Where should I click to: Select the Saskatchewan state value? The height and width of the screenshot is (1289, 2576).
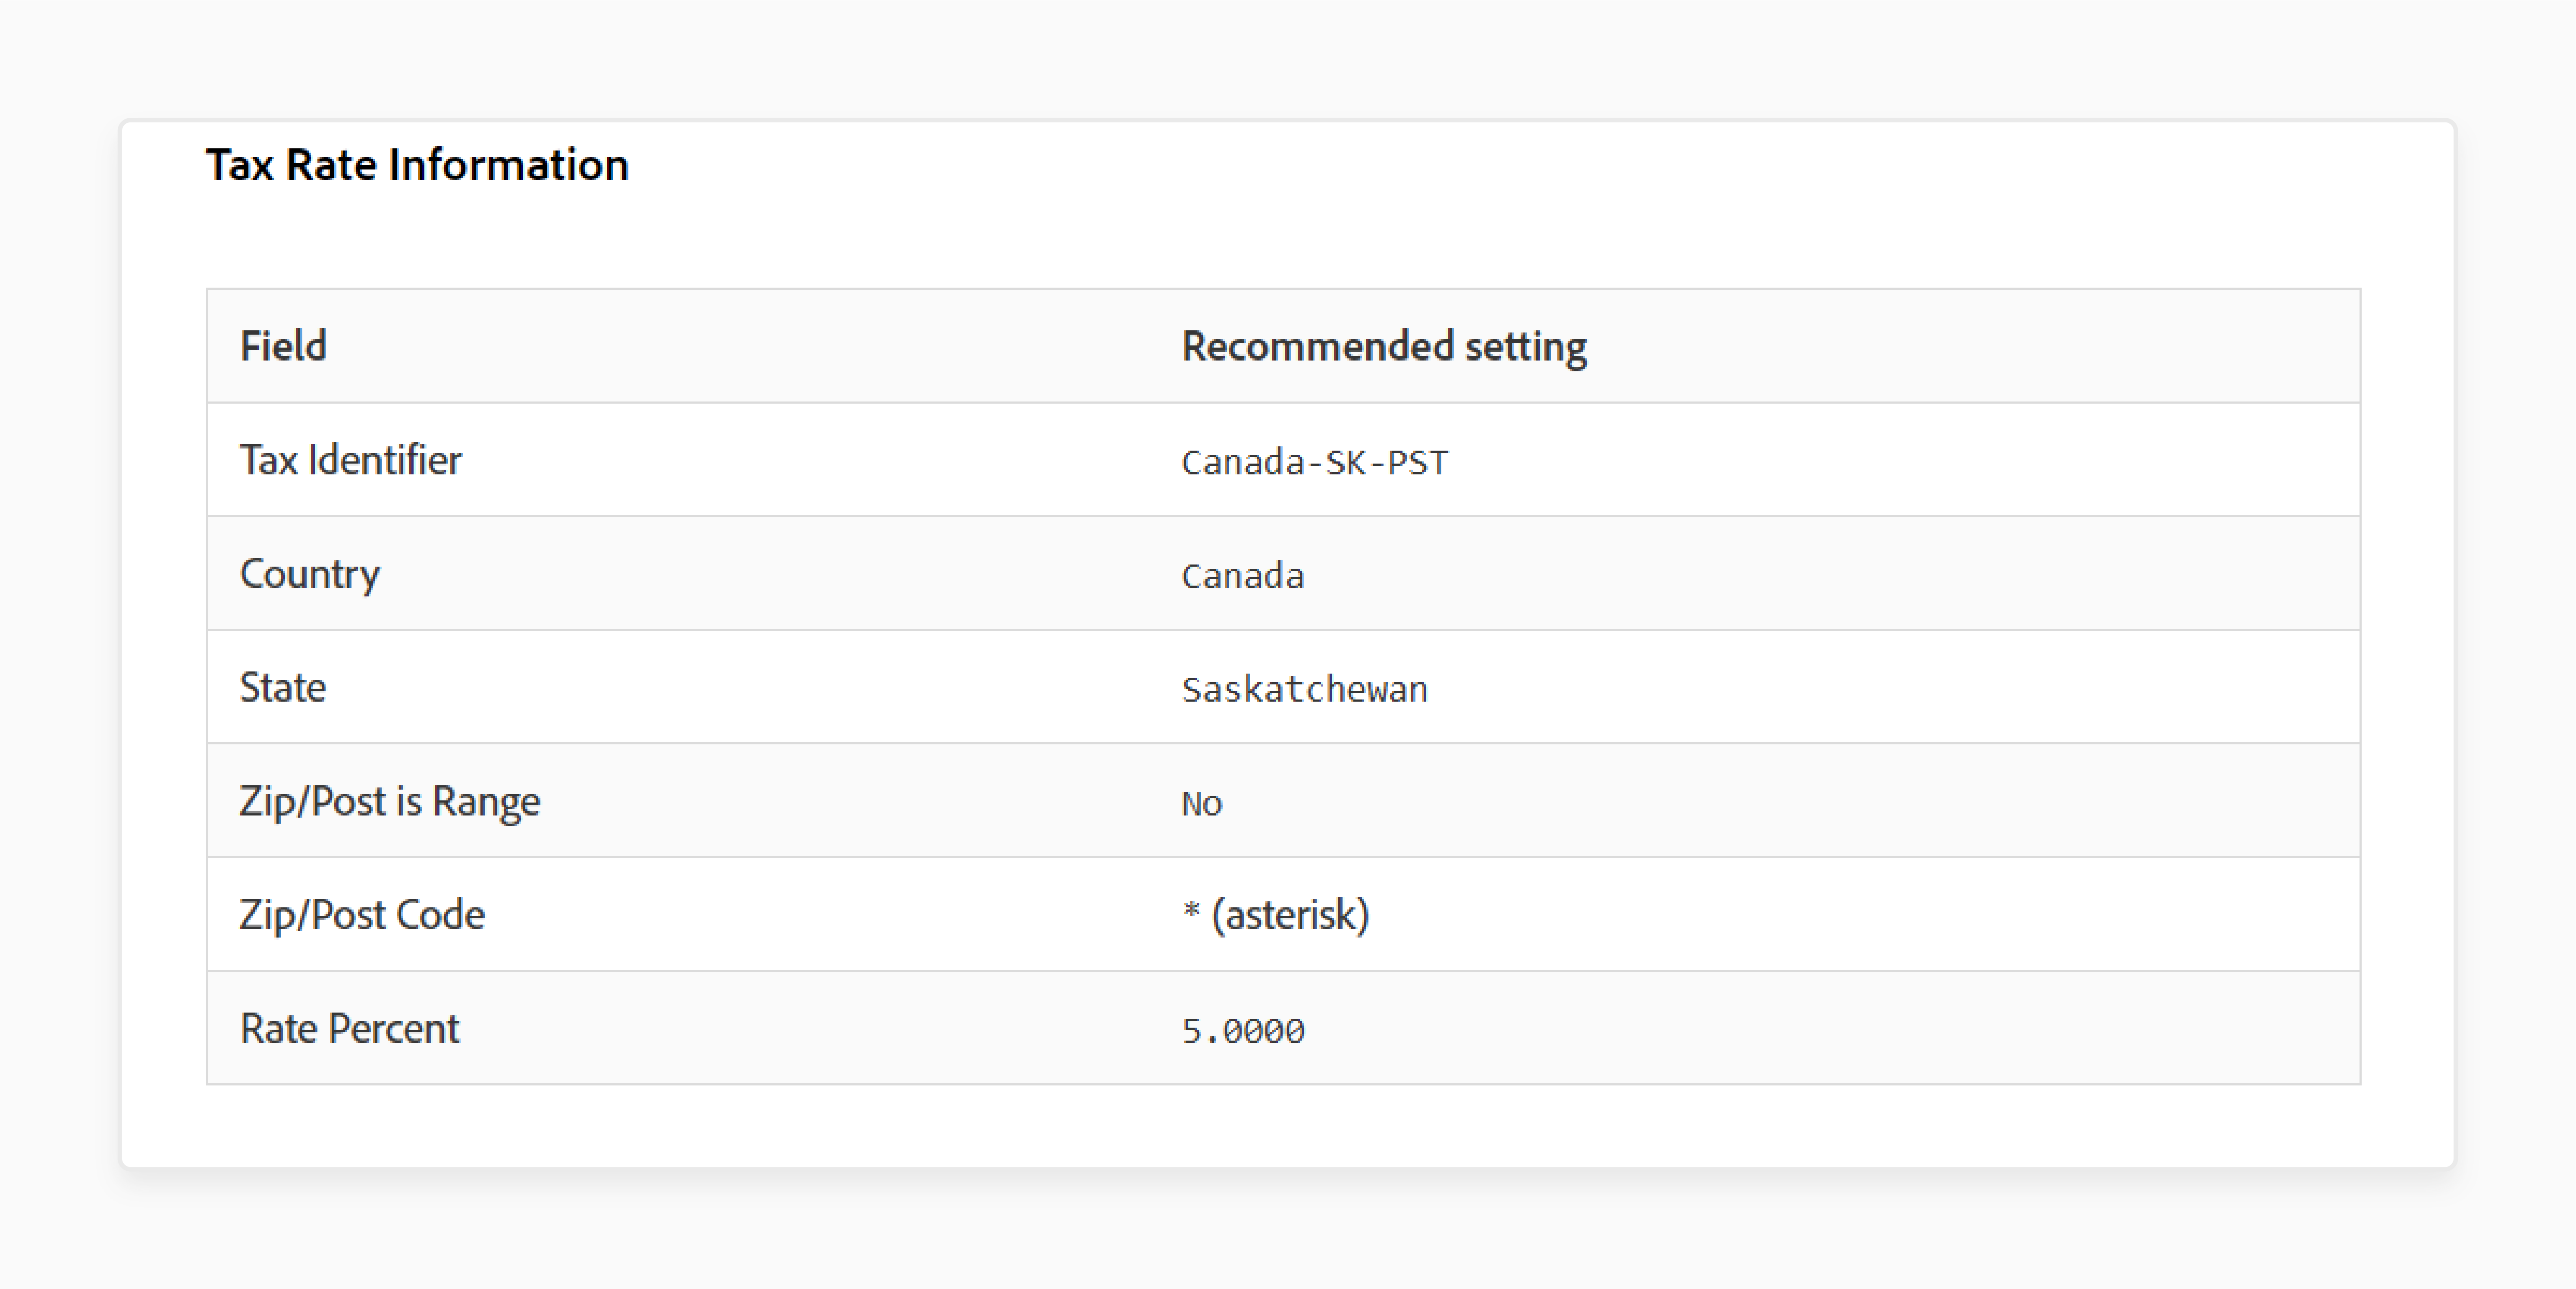tap(1305, 689)
